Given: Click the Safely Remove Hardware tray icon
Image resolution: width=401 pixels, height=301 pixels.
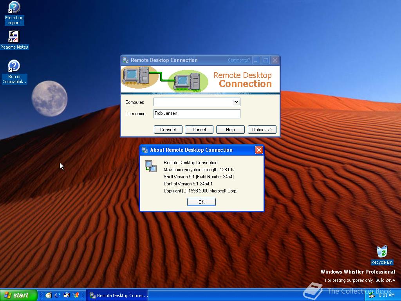Looking at the screenshot, I should pyautogui.click(x=372, y=296).
